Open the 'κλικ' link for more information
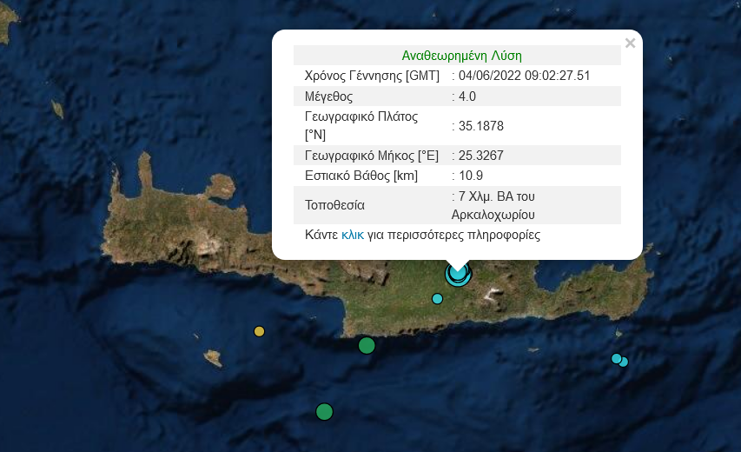Image resolution: width=741 pixels, height=452 pixels. [353, 235]
